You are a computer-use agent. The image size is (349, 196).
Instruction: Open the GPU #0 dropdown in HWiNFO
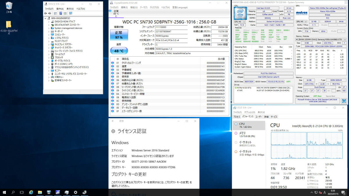(x=302, y=21)
